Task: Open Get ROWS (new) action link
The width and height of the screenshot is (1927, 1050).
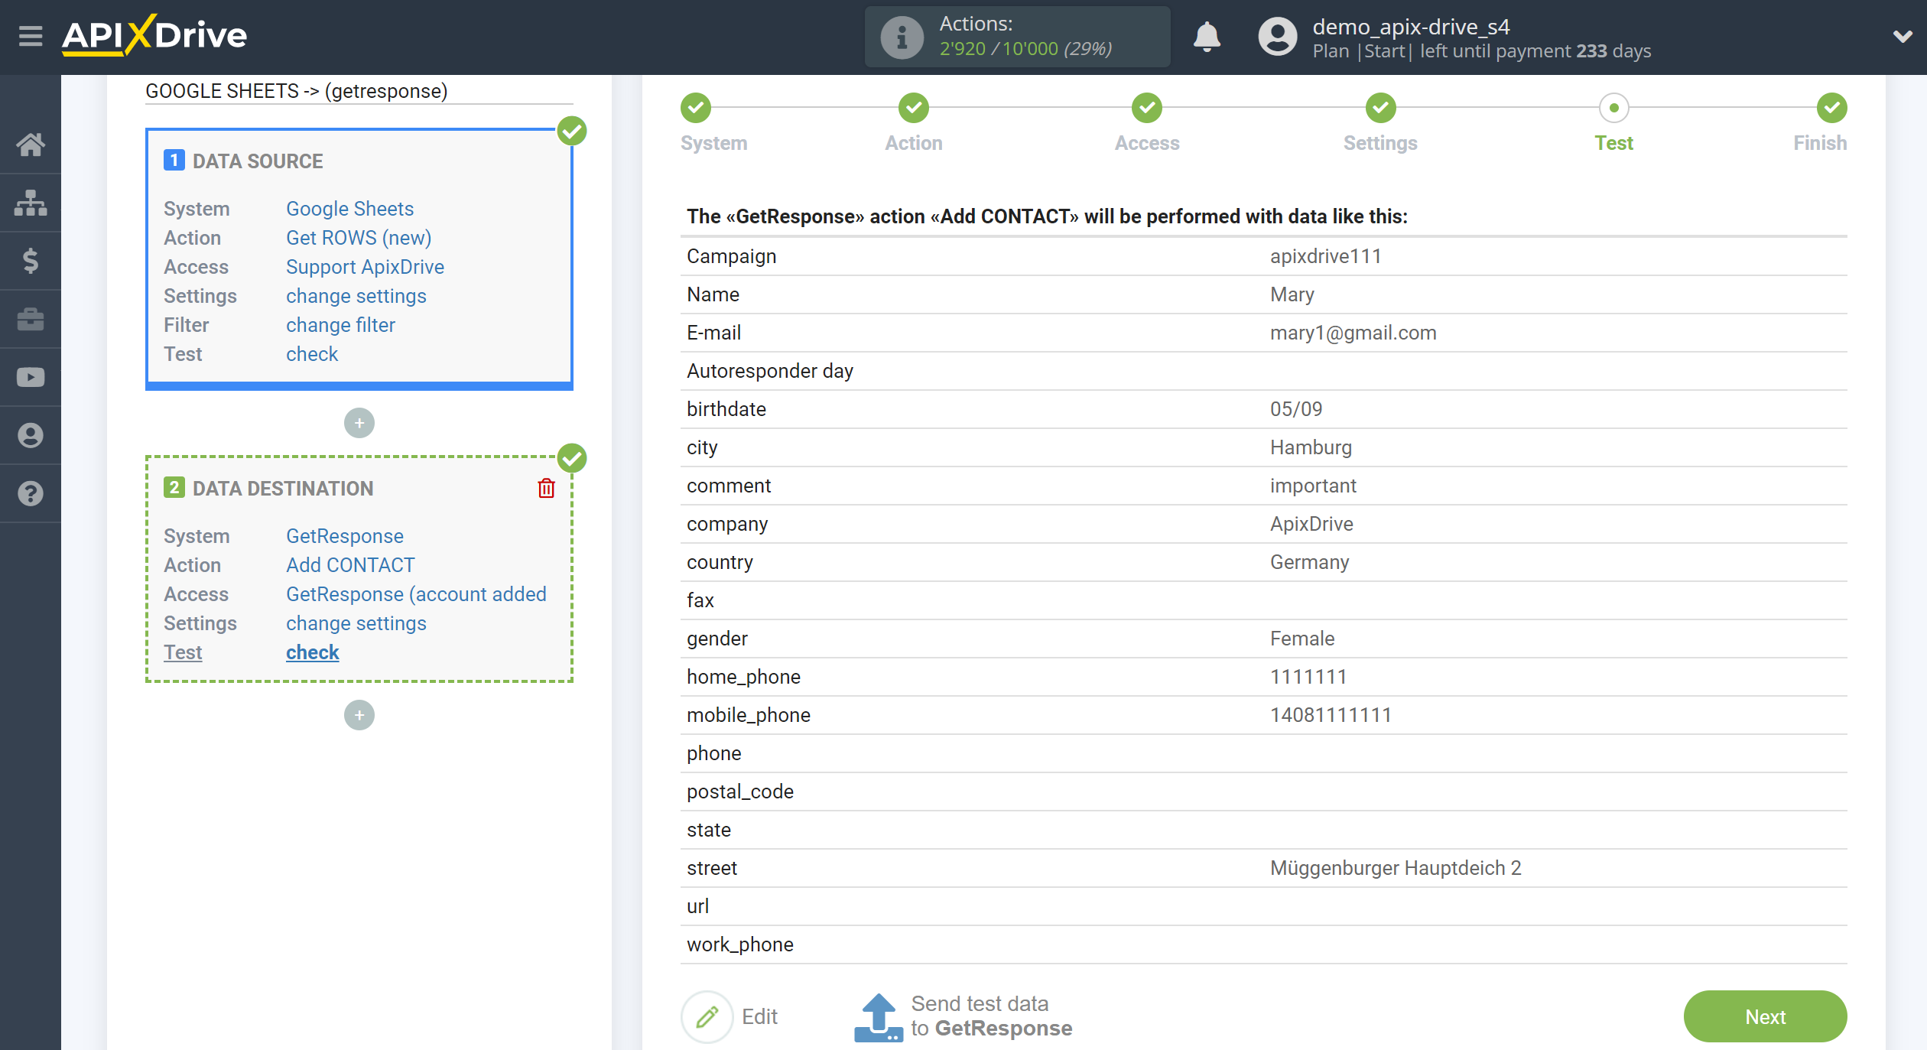Action: (359, 238)
